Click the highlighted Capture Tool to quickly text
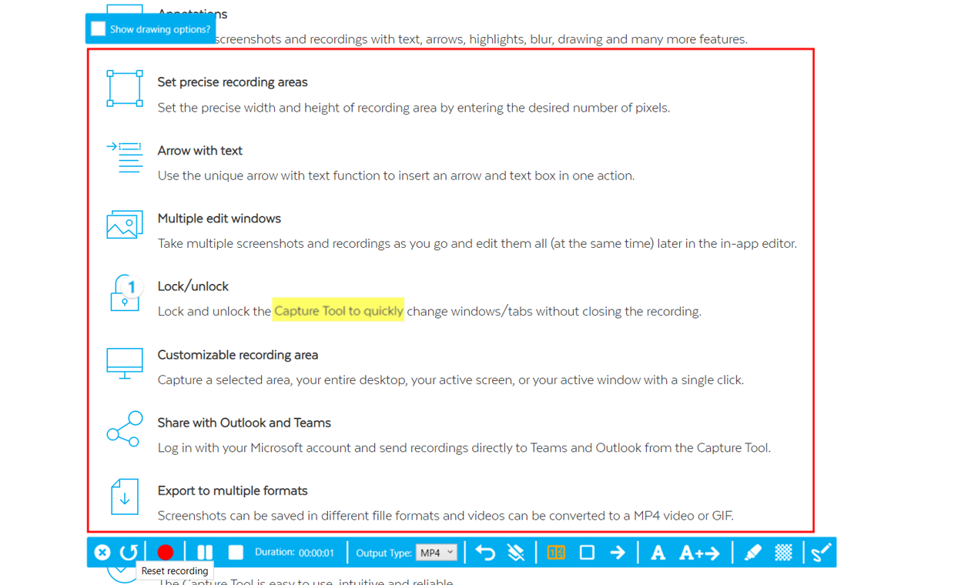This screenshot has width=978, height=585. [338, 311]
